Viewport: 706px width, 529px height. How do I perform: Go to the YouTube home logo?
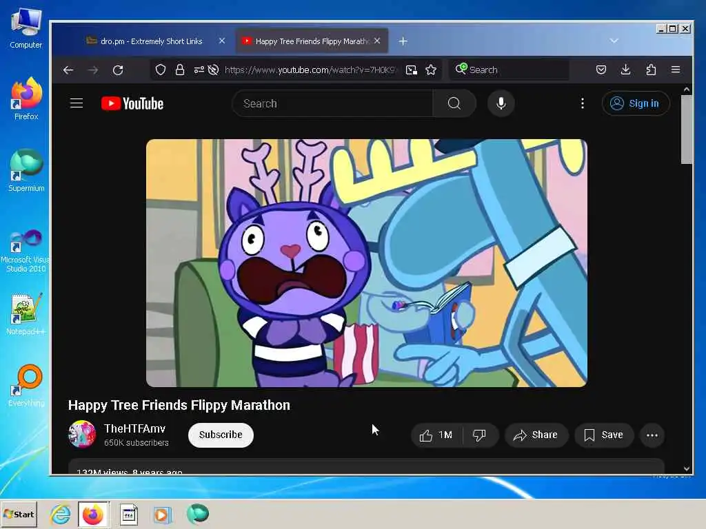point(132,103)
